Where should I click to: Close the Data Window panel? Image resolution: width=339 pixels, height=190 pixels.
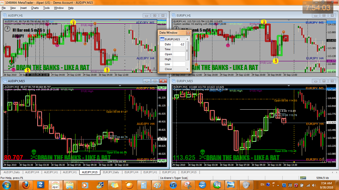point(188,33)
